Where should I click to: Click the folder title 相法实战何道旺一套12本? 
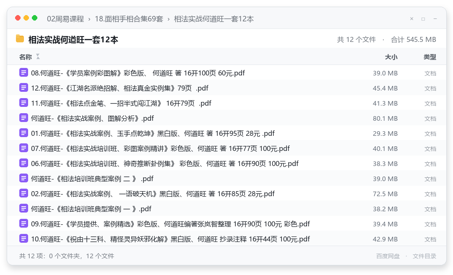(73, 39)
